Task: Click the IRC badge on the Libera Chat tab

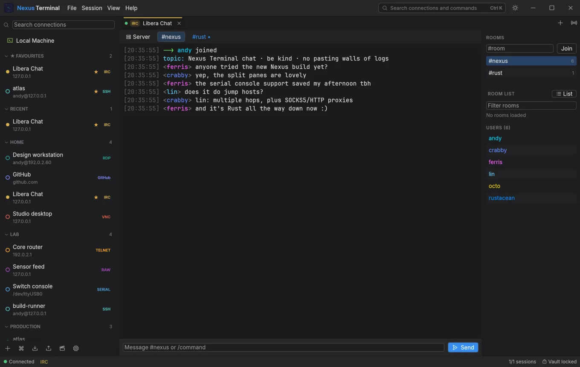Action: click(x=135, y=23)
